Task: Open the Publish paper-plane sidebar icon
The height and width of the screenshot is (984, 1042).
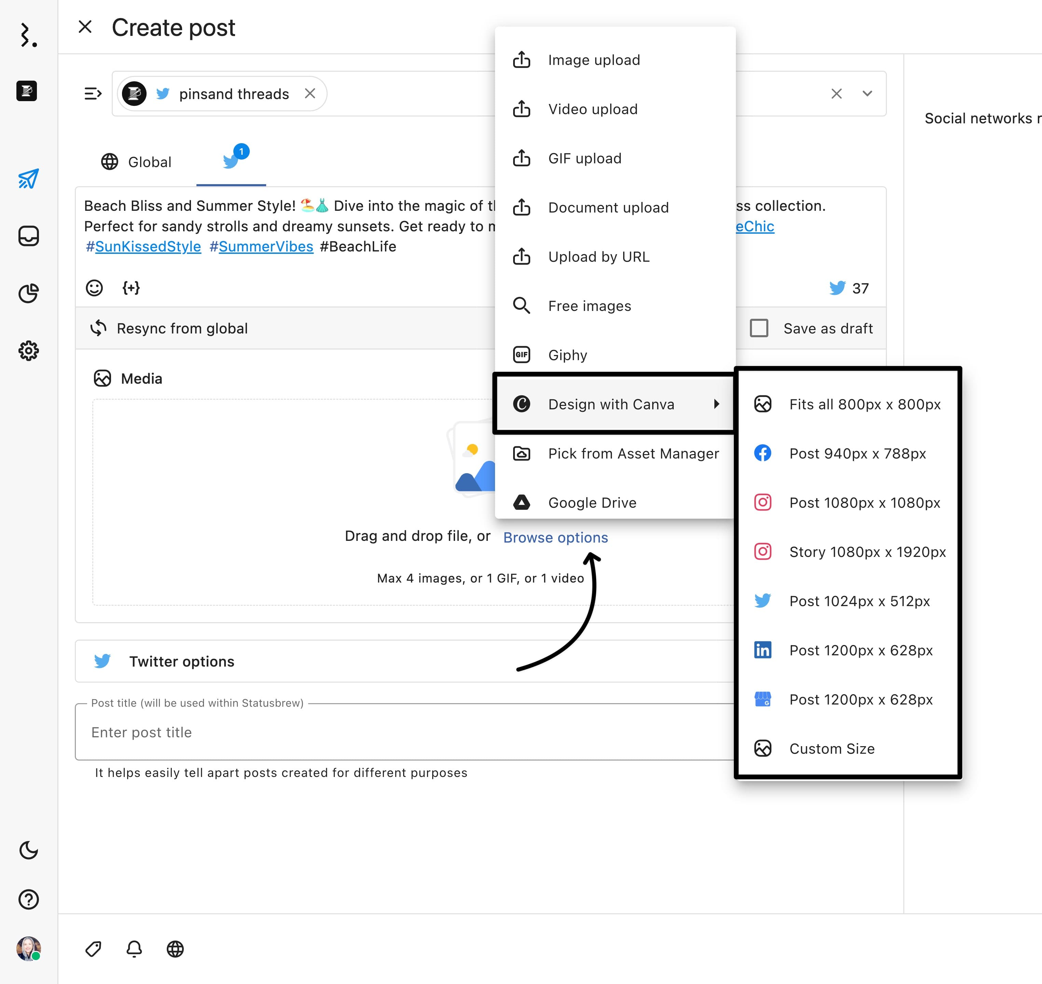Action: (x=28, y=179)
